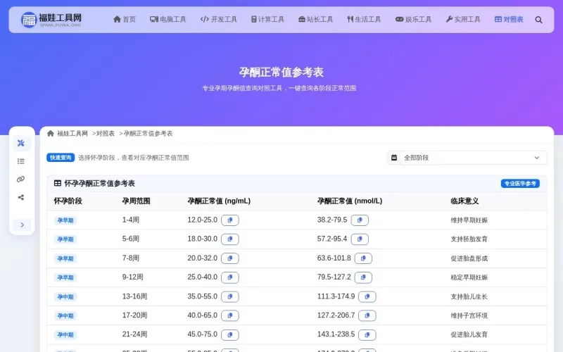
Task: Copy ng/mL value 12.0-25.0
Action: pos(230,220)
